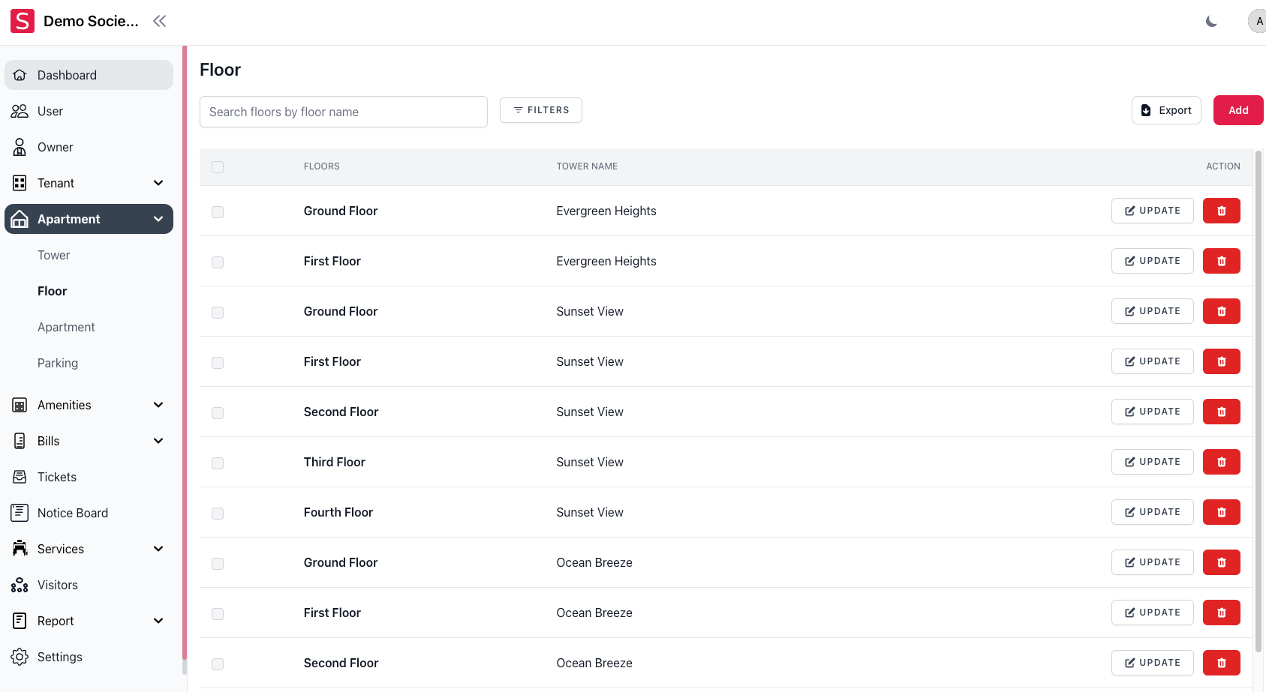Tick the Ground Floor Ocean Breeze checkbox
This screenshot has height=692, width=1266.
pos(218,564)
